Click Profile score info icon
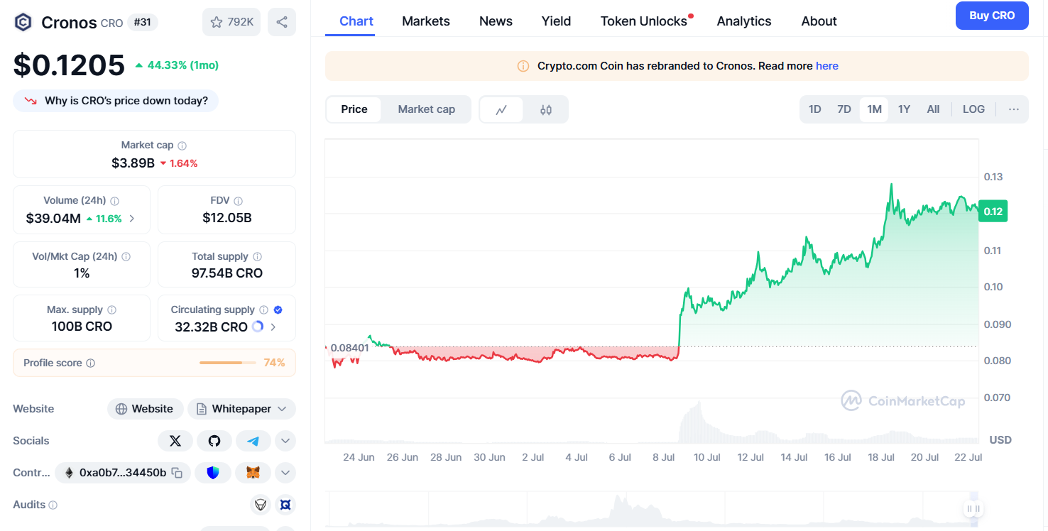This screenshot has width=1048, height=531. (x=90, y=363)
